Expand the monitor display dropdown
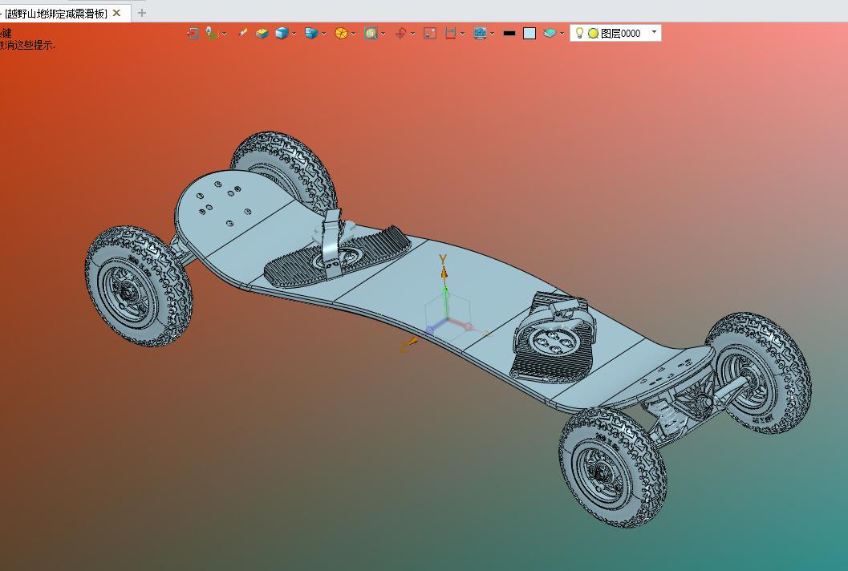Screen dimensions: 848x571 pos(493,34)
